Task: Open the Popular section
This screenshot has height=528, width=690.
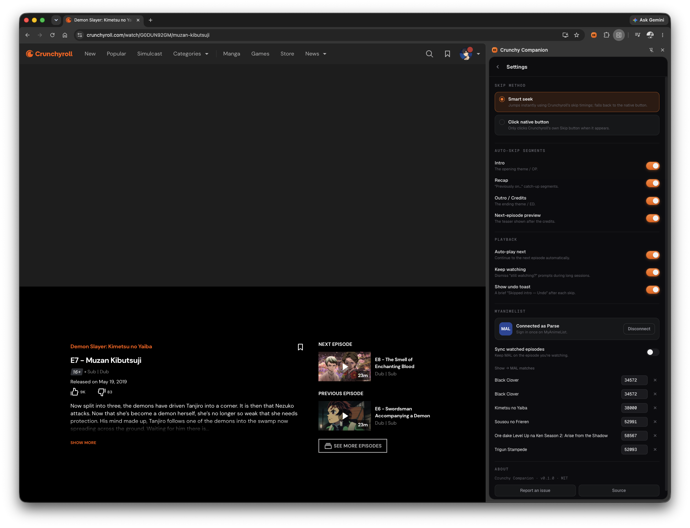Action: [116, 54]
